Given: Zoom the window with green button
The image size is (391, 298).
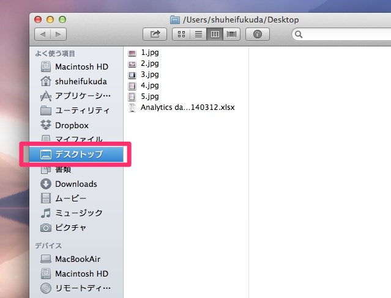Looking at the screenshot, I should pyautogui.click(x=62, y=20).
